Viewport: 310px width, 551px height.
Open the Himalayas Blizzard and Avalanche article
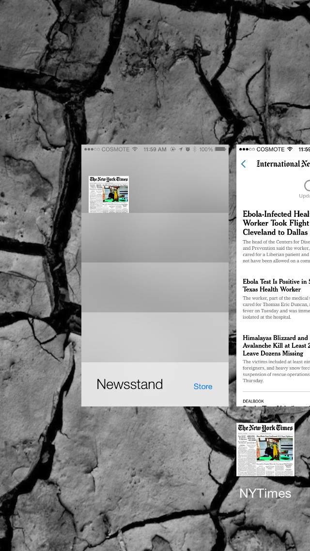(276, 345)
